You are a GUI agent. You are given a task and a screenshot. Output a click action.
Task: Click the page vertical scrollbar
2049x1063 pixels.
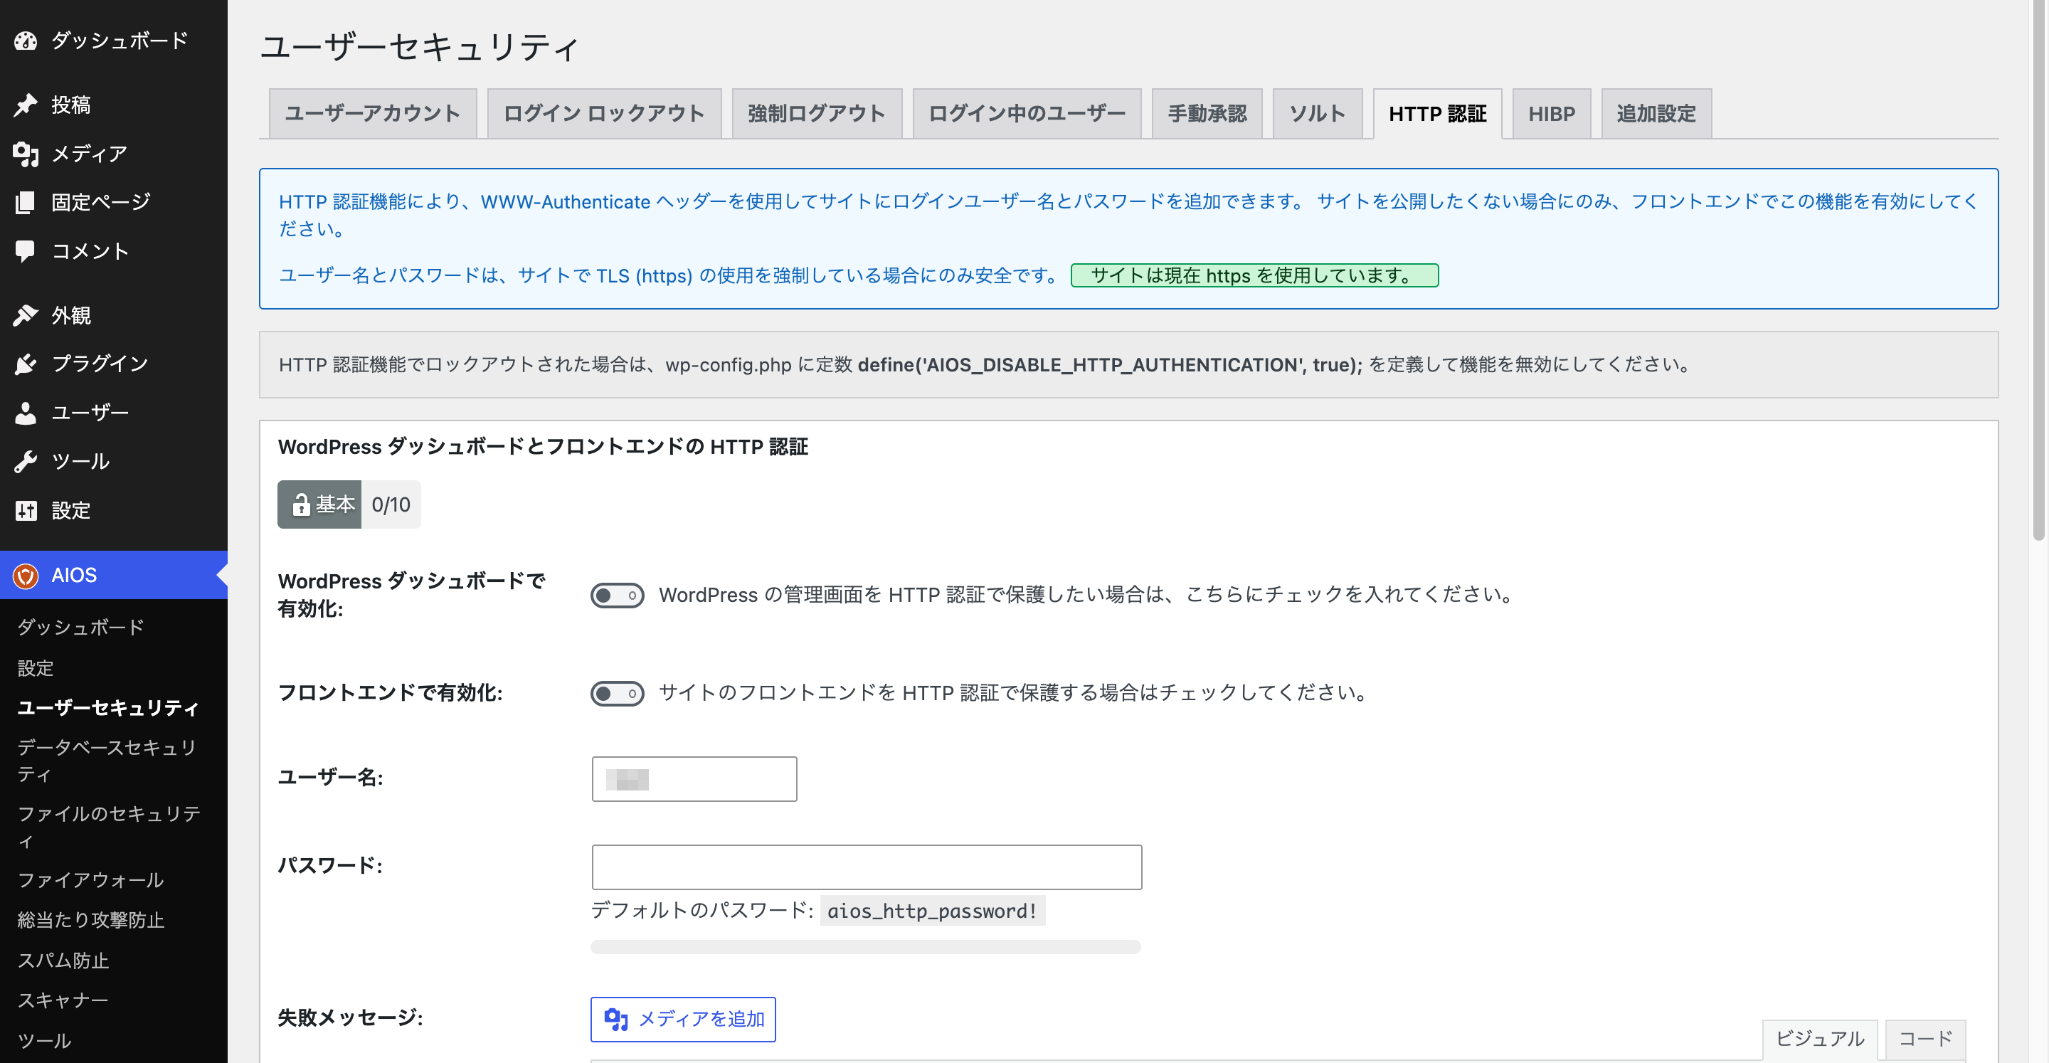(2038, 270)
